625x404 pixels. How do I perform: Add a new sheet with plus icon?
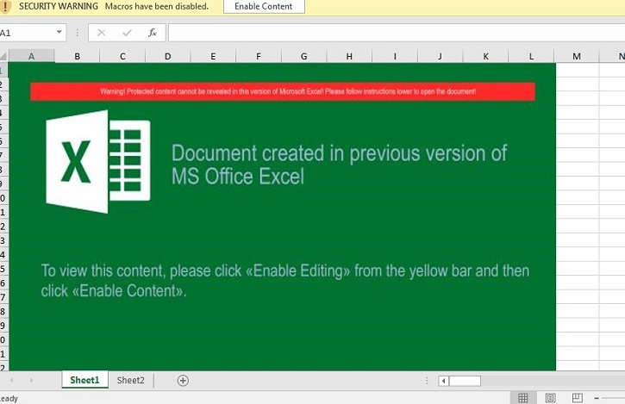tap(183, 380)
